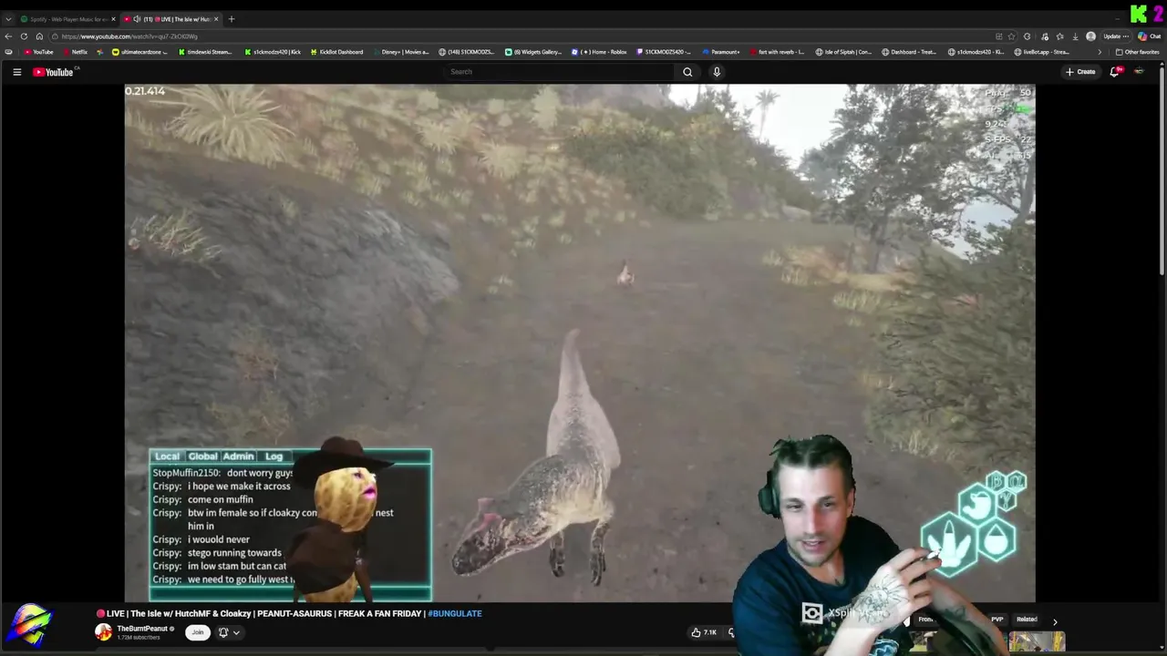Viewport: 1167px width, 656px height.
Task: Expand favorites bar overflow chevron
Action: point(1099,52)
